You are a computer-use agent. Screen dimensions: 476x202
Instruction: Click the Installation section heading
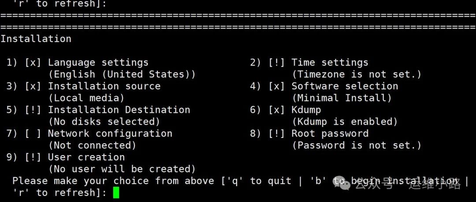(36, 39)
